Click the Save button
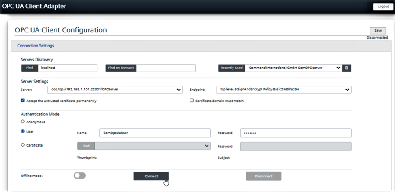Viewport: 395px width, 194px height. 377,31
